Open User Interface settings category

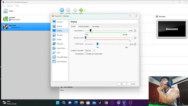[60, 62]
